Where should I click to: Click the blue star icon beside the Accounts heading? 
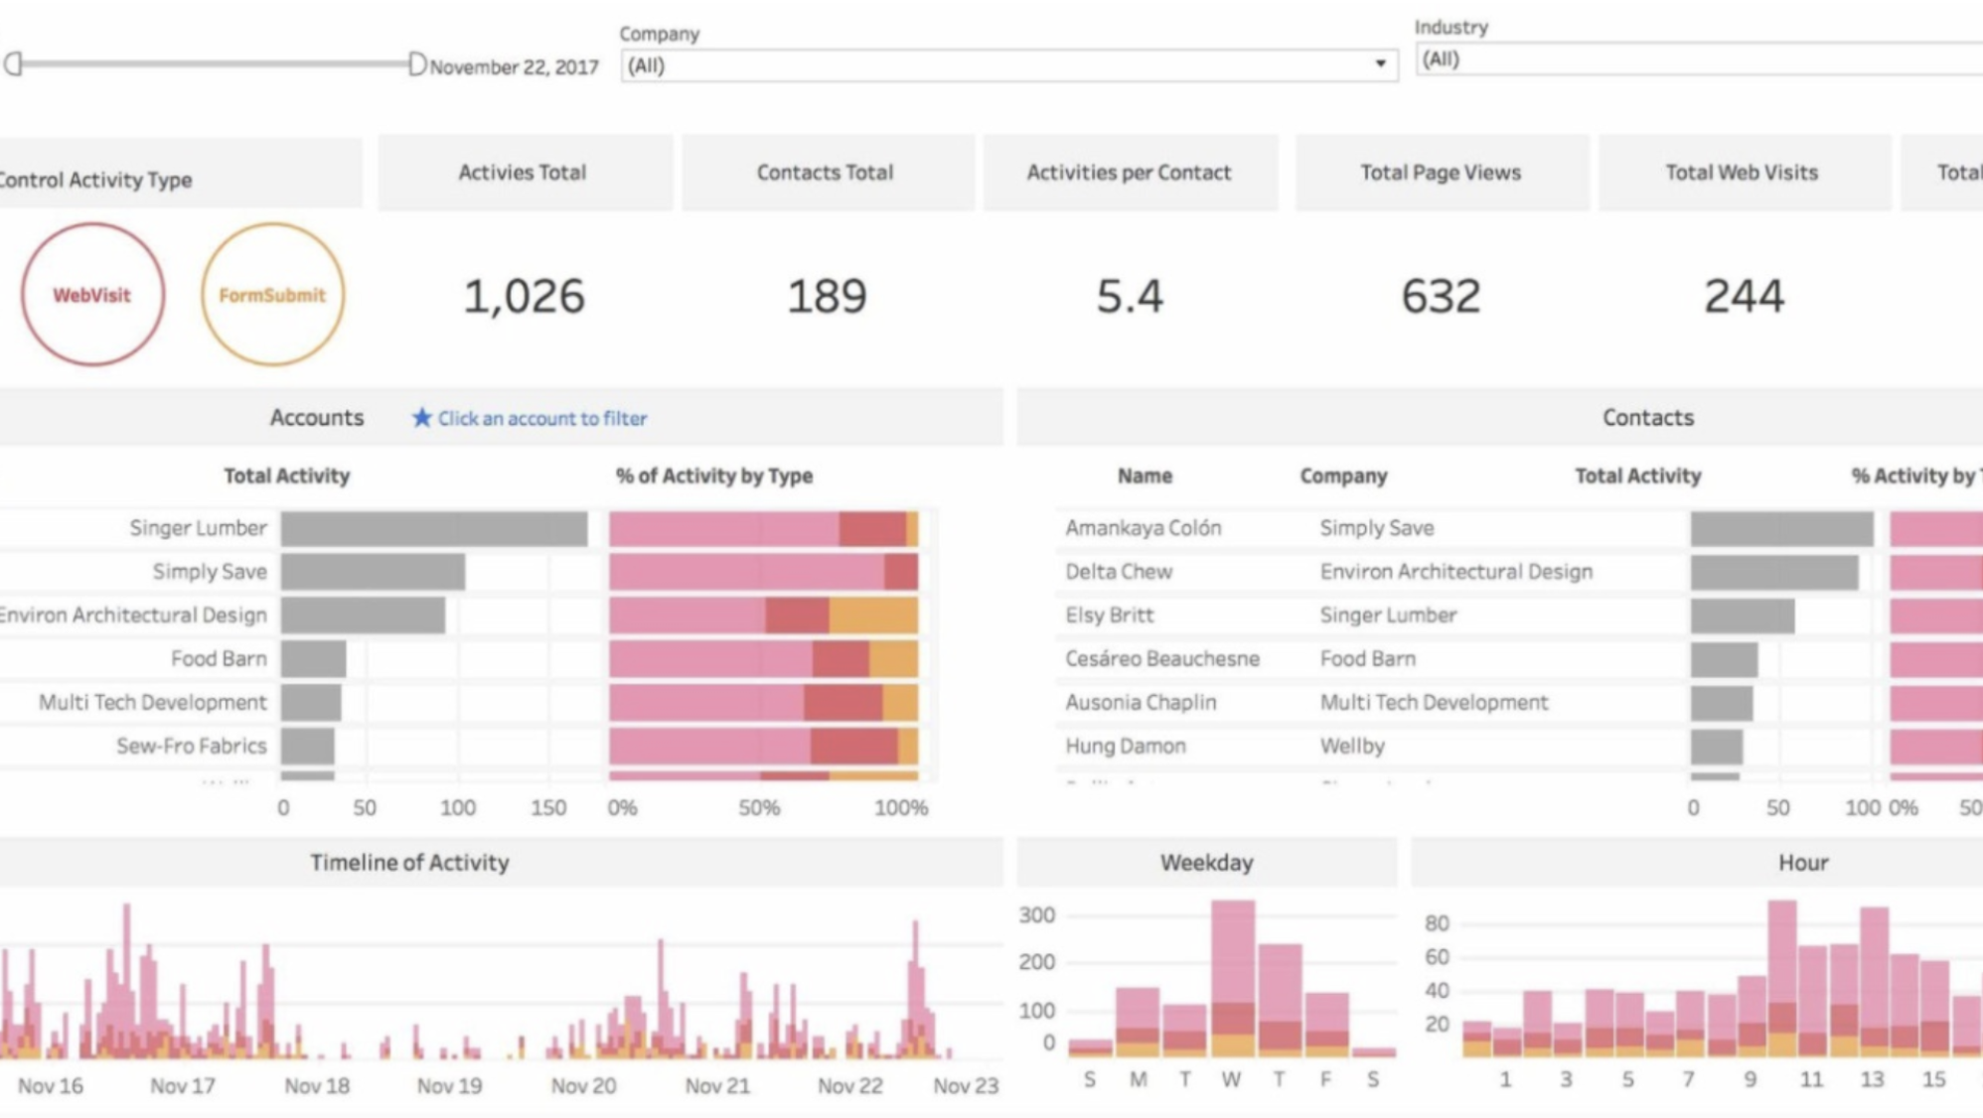(422, 418)
